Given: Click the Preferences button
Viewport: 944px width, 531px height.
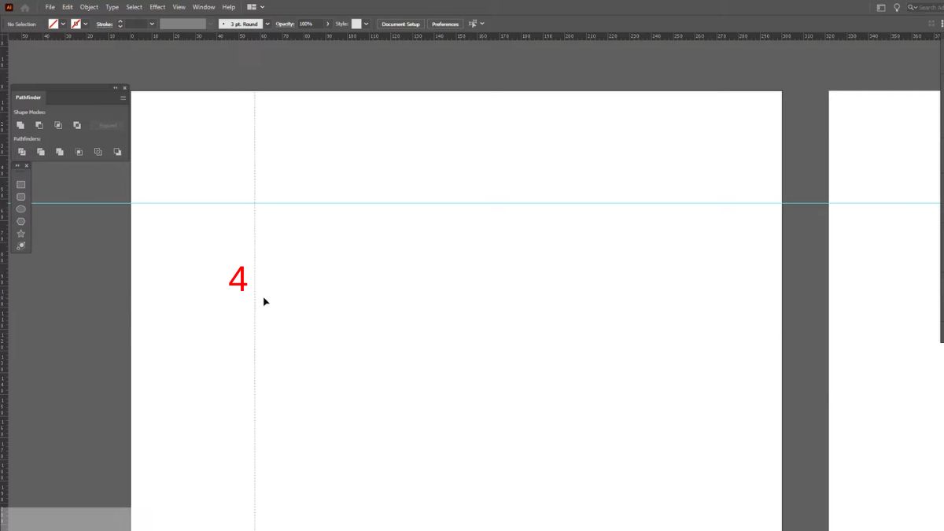Looking at the screenshot, I should [445, 24].
